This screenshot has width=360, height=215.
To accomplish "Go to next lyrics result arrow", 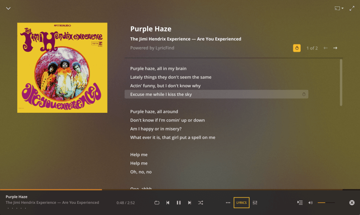I will coord(335,48).
